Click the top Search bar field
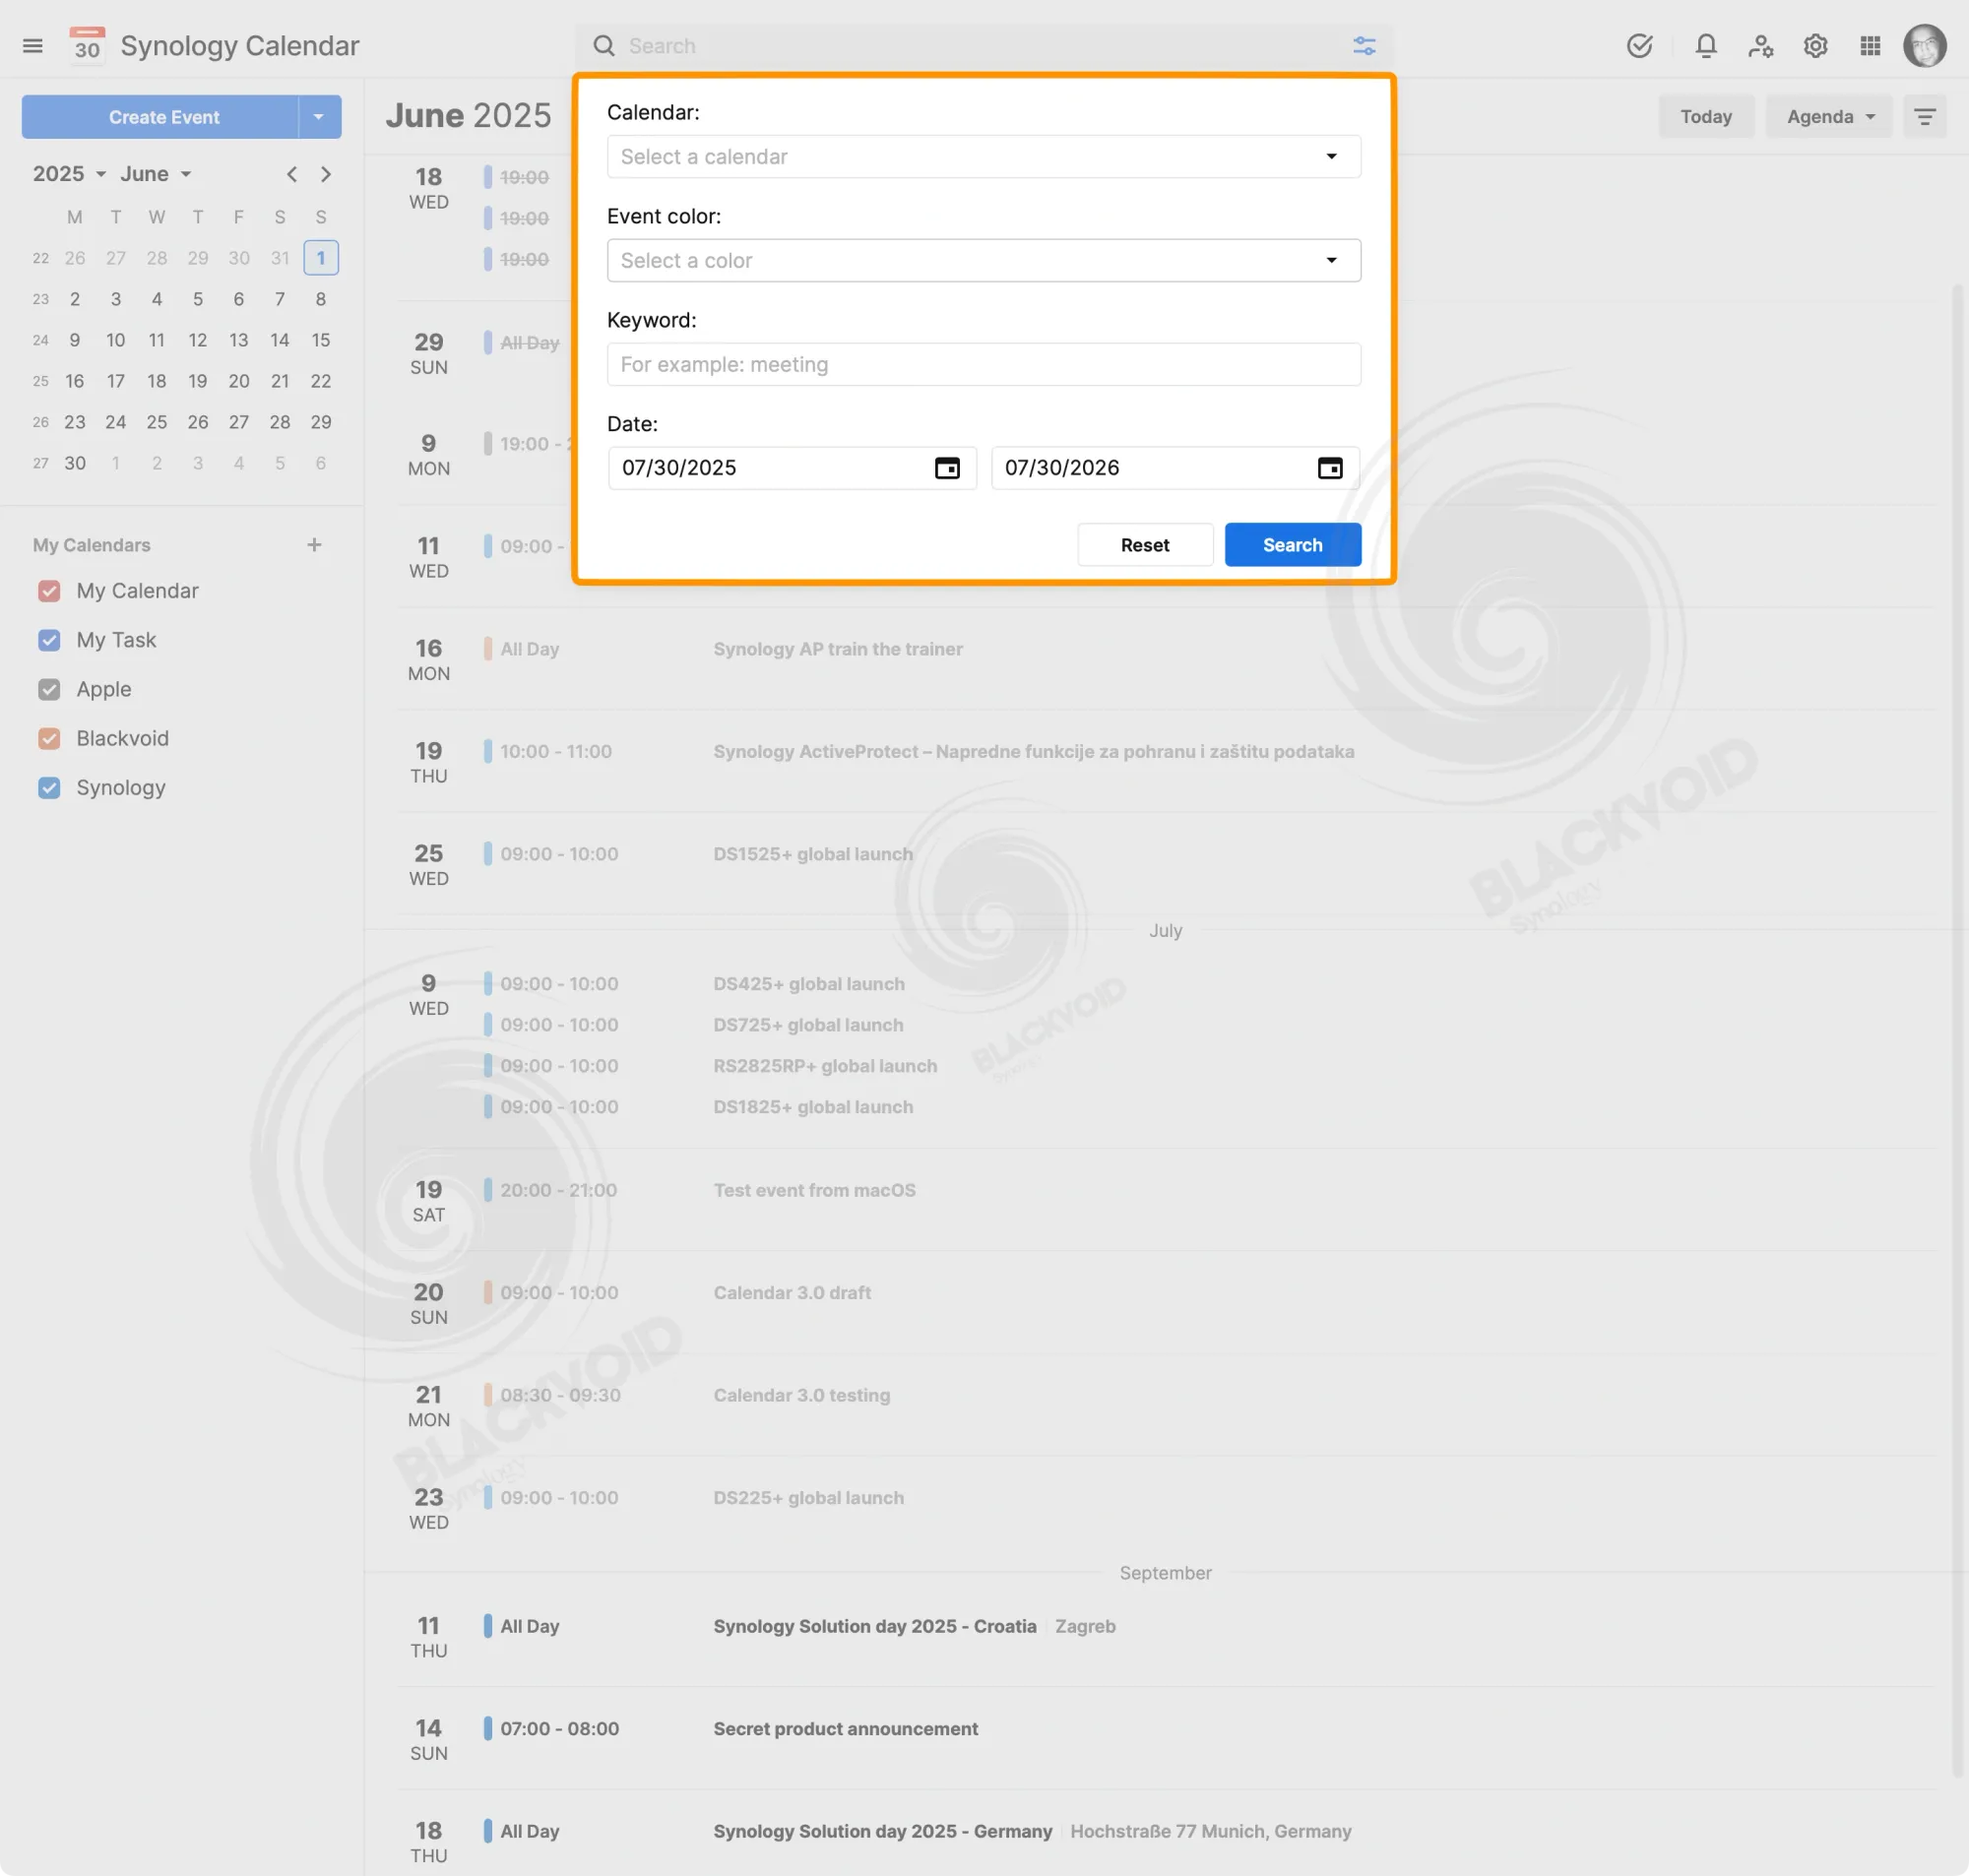The height and width of the screenshot is (1876, 1969). [983, 46]
